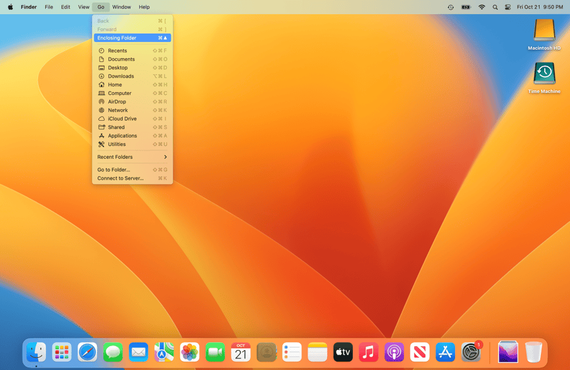Open Finder from the Dock
The width and height of the screenshot is (570, 370).
(36, 352)
